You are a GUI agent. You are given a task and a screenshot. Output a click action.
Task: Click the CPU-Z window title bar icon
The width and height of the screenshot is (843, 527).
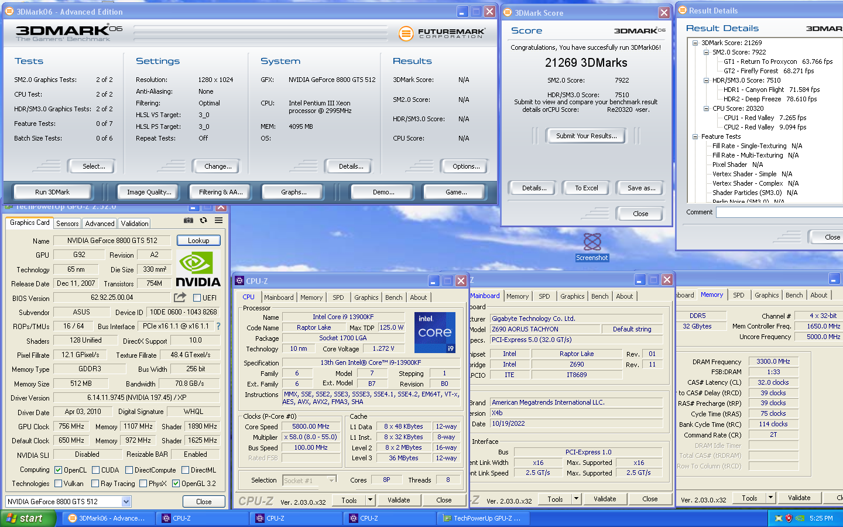tap(239, 281)
